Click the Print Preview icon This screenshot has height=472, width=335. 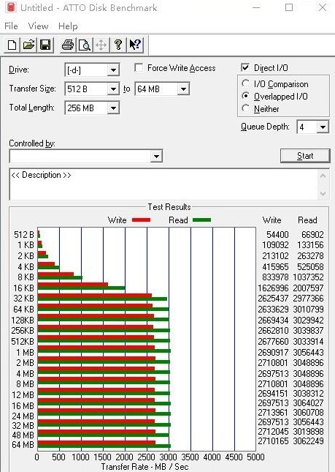[x=85, y=45]
